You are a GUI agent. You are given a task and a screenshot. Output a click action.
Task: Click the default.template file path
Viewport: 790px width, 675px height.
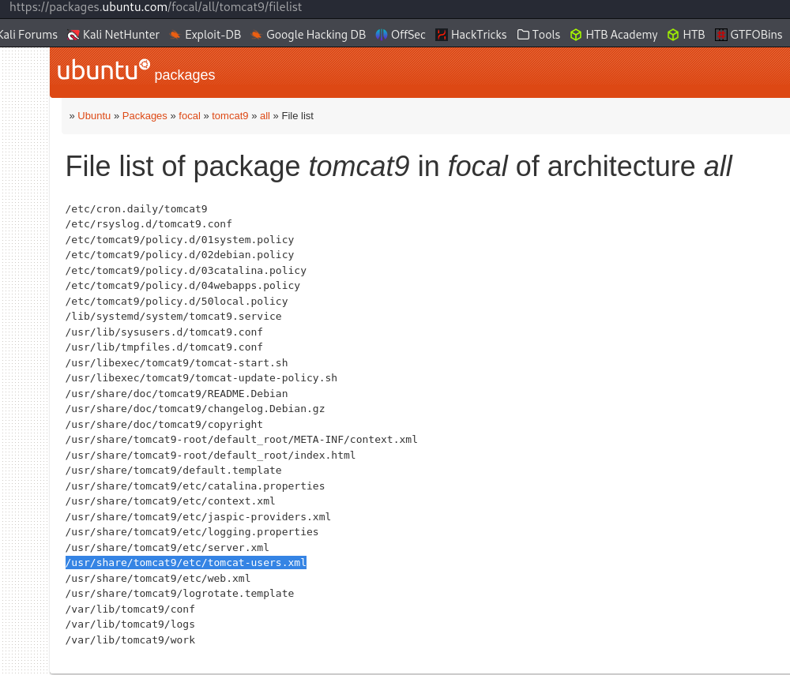pos(174,471)
